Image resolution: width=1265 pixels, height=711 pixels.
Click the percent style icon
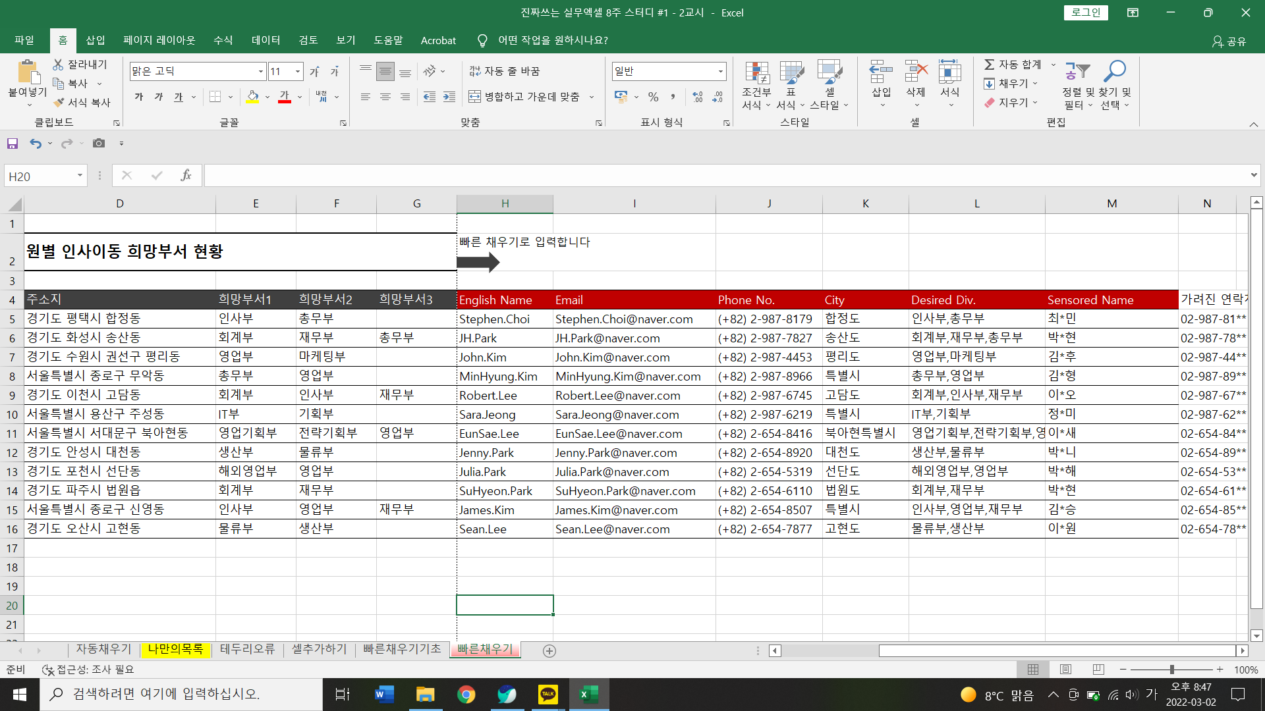(x=653, y=97)
